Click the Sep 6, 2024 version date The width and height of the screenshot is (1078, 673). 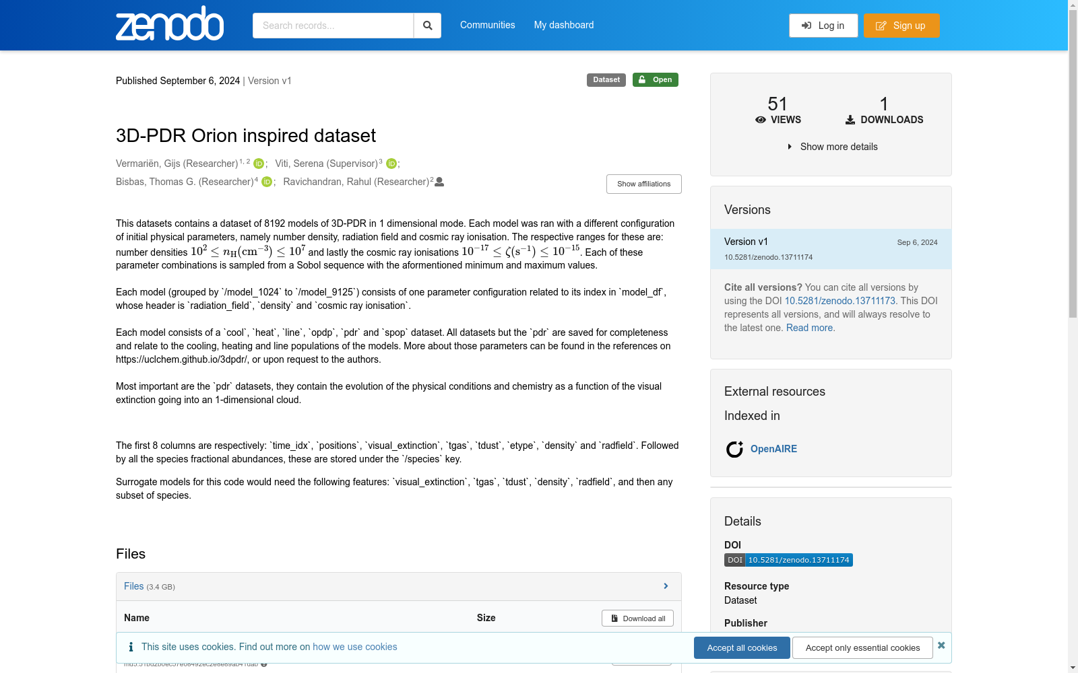pyautogui.click(x=917, y=242)
